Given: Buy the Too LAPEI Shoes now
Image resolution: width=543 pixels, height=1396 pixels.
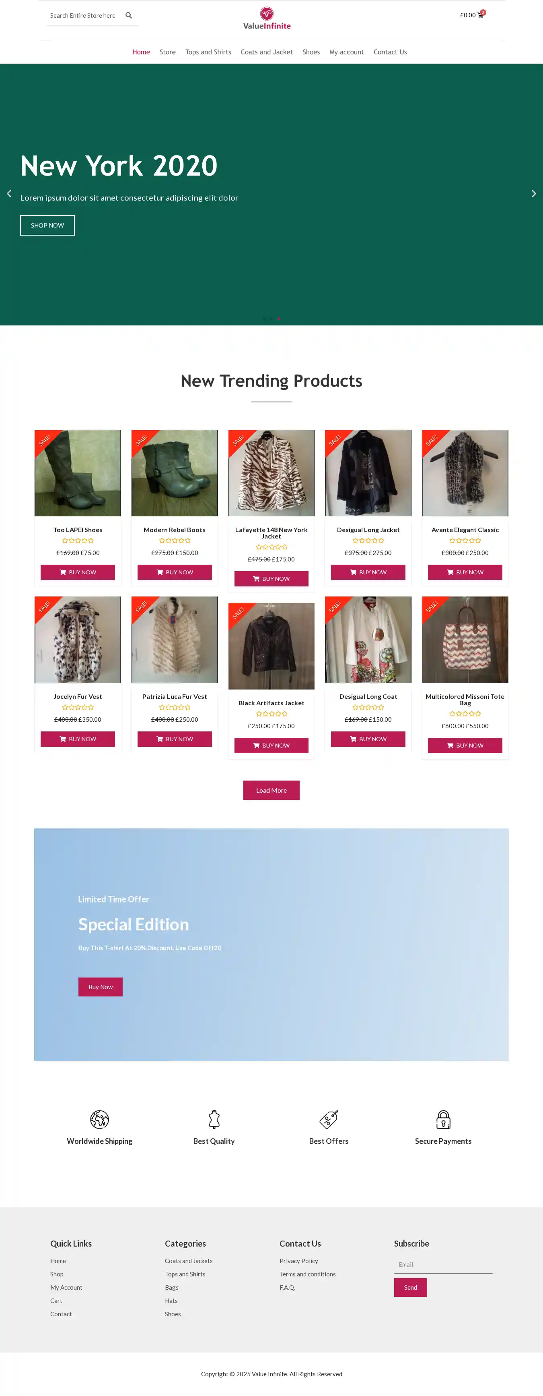Looking at the screenshot, I should point(77,572).
